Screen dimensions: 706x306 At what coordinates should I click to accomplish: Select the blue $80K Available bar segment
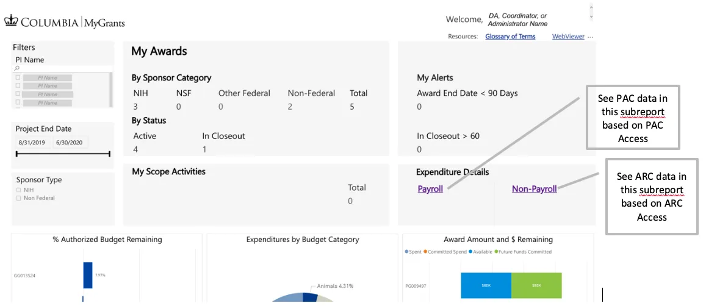point(486,285)
